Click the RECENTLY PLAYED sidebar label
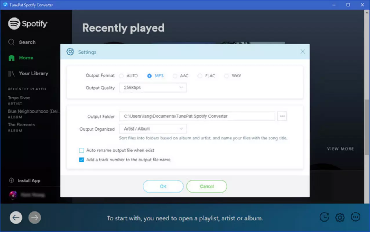Image resolution: width=370 pixels, height=232 pixels. [x=27, y=89]
